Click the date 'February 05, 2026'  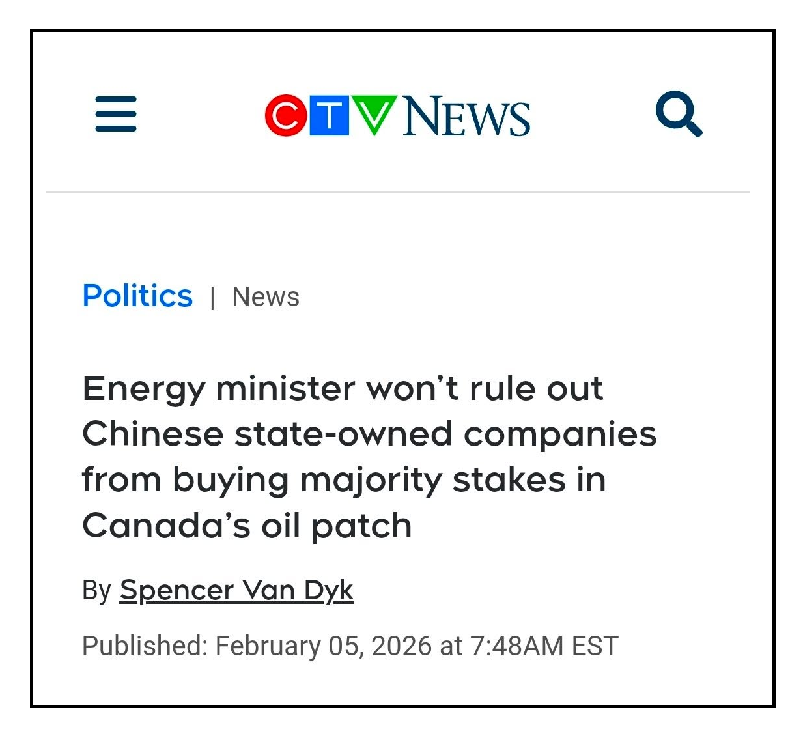pyautogui.click(x=323, y=646)
